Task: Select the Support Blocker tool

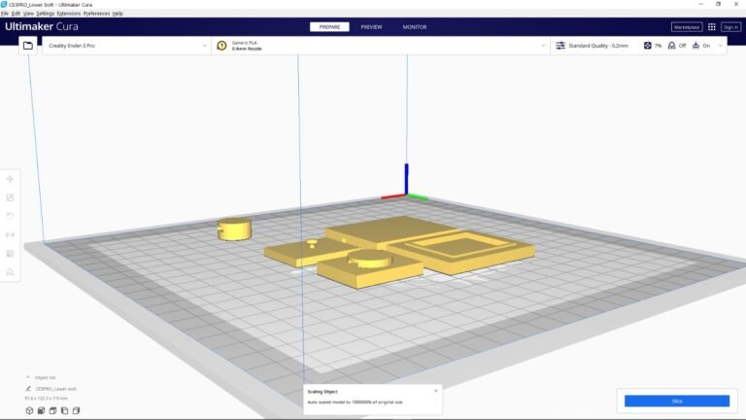Action: tap(10, 272)
